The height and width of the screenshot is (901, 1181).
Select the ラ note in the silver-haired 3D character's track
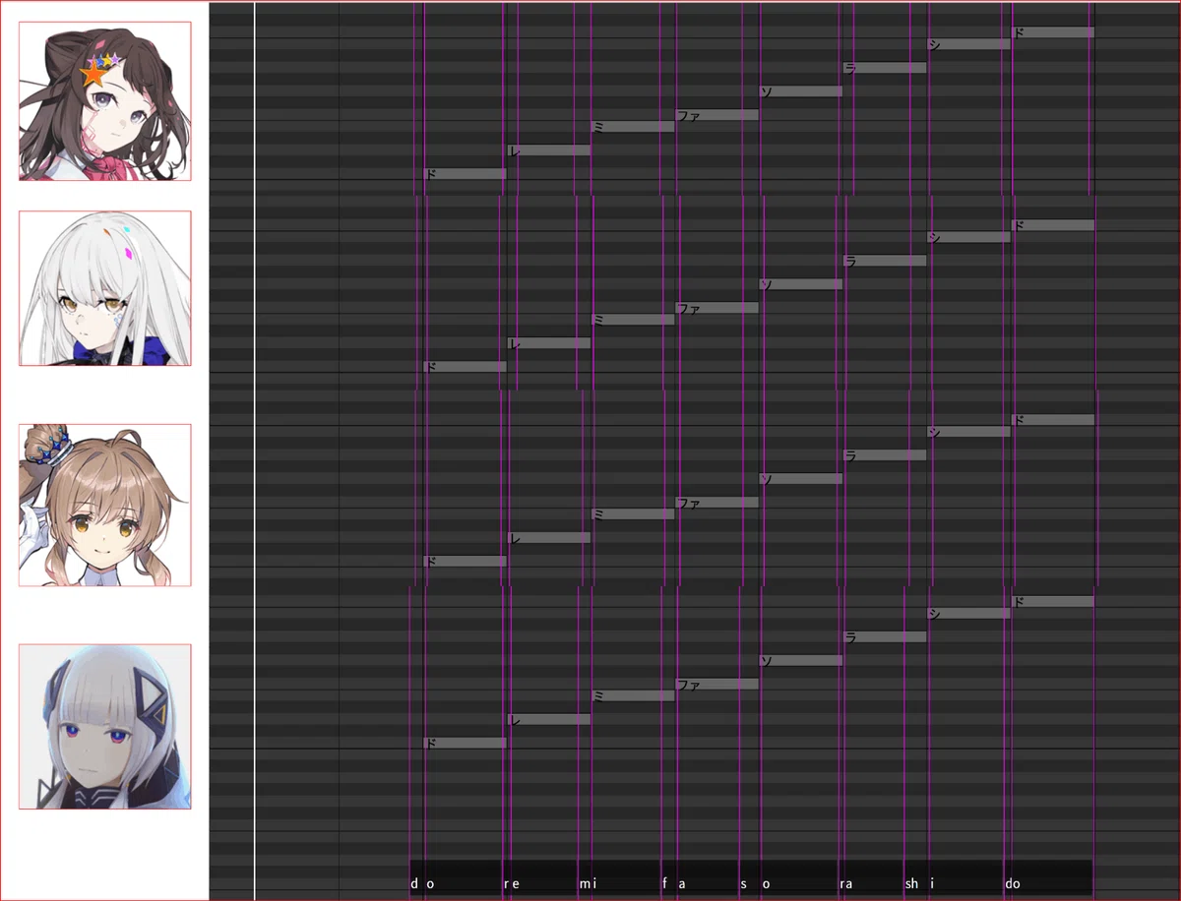[885, 637]
